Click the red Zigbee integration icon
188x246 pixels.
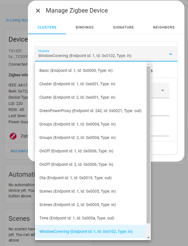click(13, 136)
